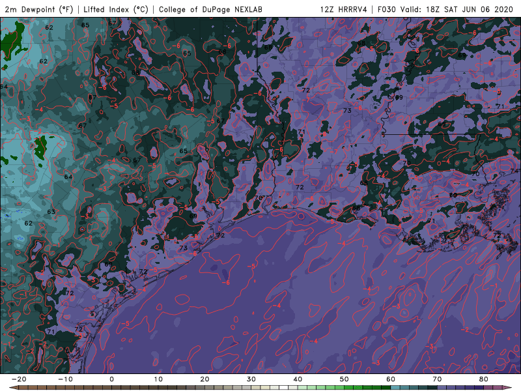
Task: Click the "74" dewpoint value on map
Action: 514,171
